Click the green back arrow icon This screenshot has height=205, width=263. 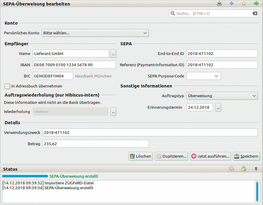tap(256, 4)
